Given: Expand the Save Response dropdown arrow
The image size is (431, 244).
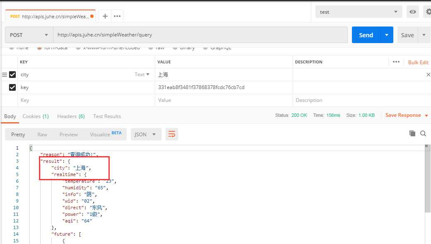Looking at the screenshot, I should tap(426, 116).
